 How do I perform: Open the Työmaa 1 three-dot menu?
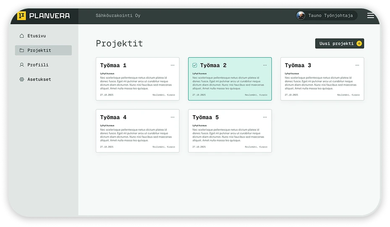pos(173,65)
